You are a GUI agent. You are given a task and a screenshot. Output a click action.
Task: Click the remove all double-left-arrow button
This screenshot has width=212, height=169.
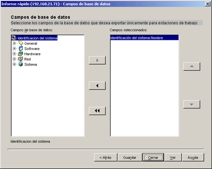[97, 111]
